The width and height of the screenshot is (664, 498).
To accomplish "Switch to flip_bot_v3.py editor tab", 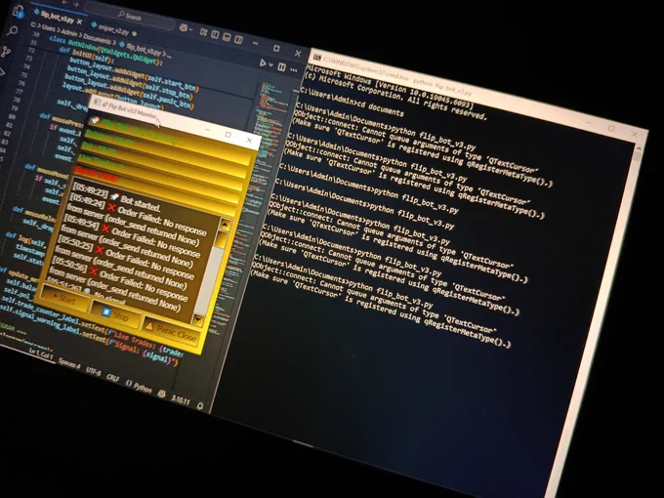I will coord(56,18).
